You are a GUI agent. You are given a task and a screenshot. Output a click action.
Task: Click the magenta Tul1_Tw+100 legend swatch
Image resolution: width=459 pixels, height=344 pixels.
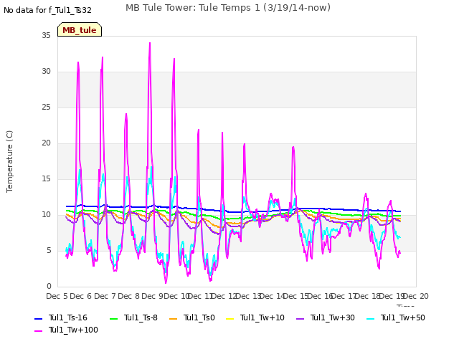pos(38,331)
